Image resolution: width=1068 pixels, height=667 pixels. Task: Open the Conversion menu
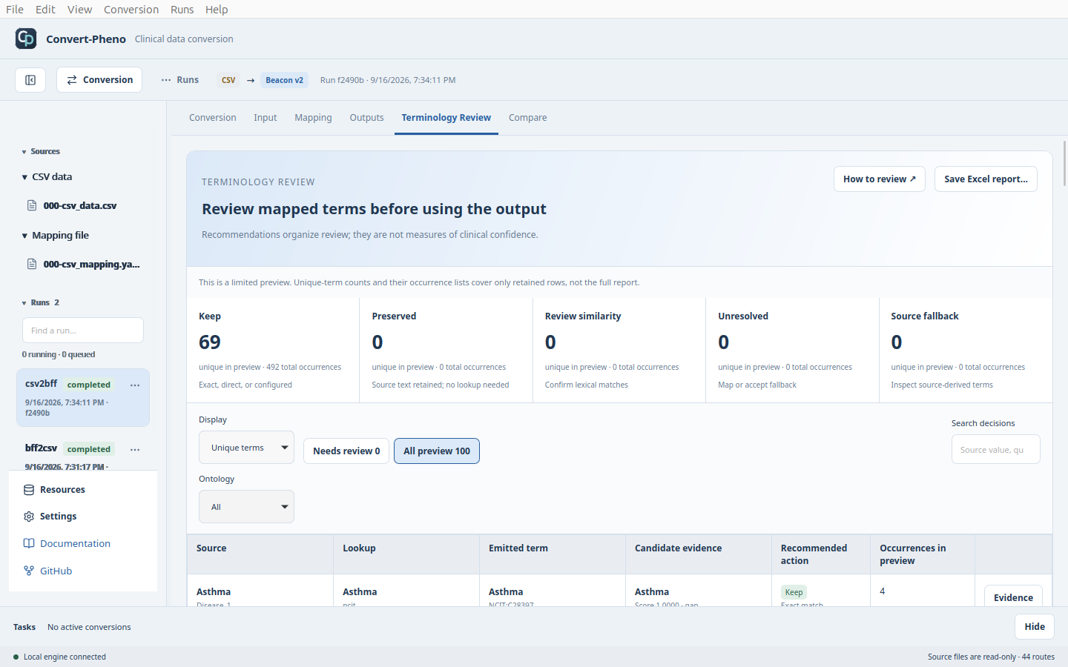coord(131,10)
